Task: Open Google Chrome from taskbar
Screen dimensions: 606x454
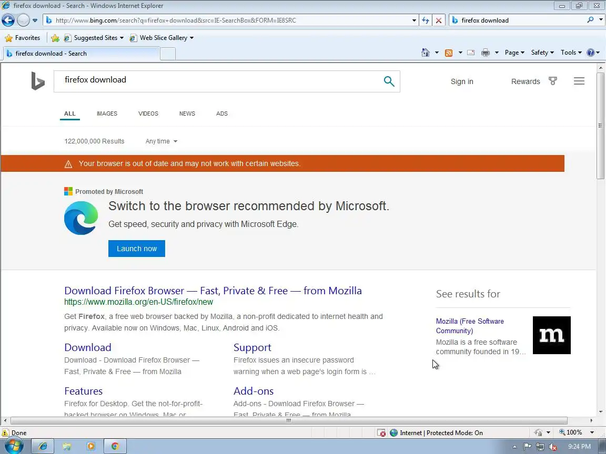Action: 115,446
